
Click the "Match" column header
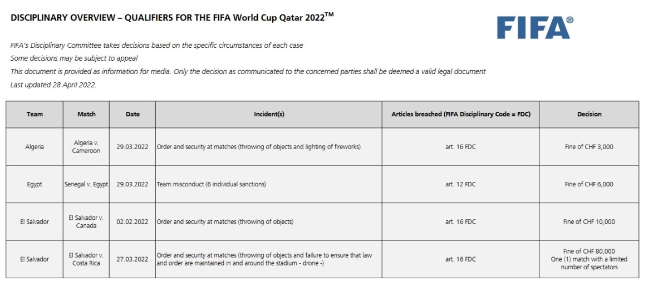pyautogui.click(x=86, y=114)
